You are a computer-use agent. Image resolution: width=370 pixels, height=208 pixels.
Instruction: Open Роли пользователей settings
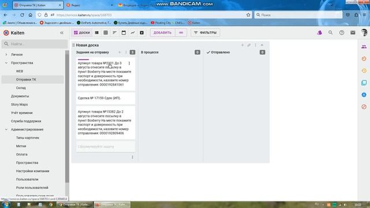click(32, 188)
